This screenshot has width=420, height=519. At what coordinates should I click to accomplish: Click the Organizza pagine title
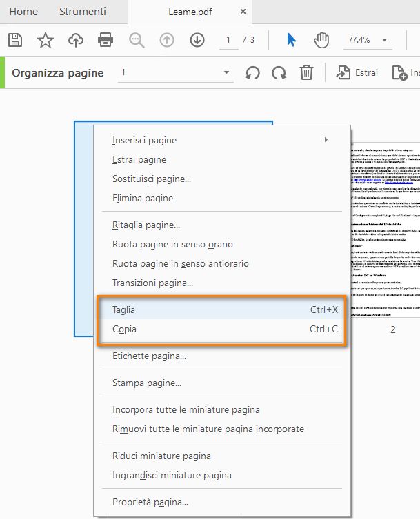(58, 73)
